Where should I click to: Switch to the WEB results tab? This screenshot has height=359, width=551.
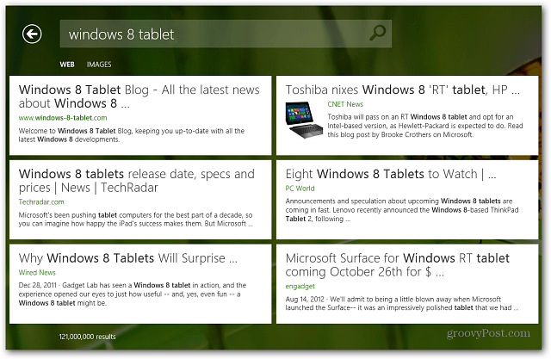[x=67, y=65]
